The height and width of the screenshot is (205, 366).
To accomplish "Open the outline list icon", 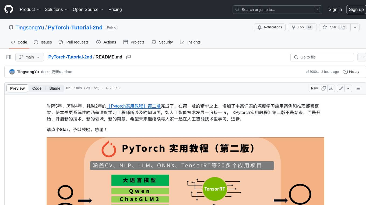I will [x=358, y=88].
